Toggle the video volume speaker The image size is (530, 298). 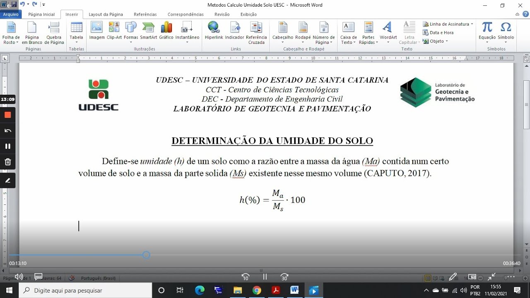[x=19, y=276]
